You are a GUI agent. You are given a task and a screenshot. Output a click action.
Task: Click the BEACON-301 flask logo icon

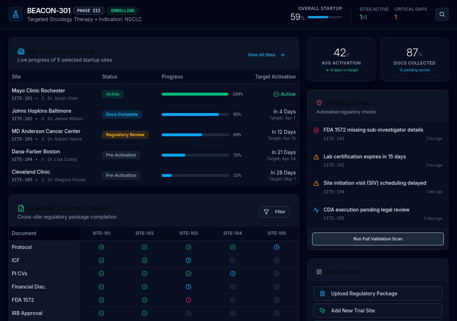[x=16, y=14]
